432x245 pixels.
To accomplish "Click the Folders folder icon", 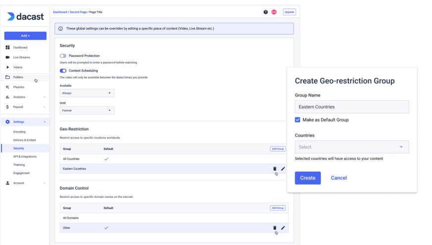I will 8,77.
